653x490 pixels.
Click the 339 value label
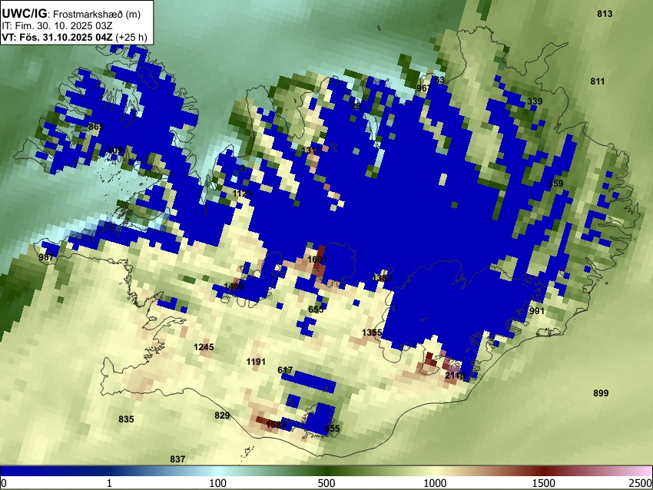tap(535, 101)
